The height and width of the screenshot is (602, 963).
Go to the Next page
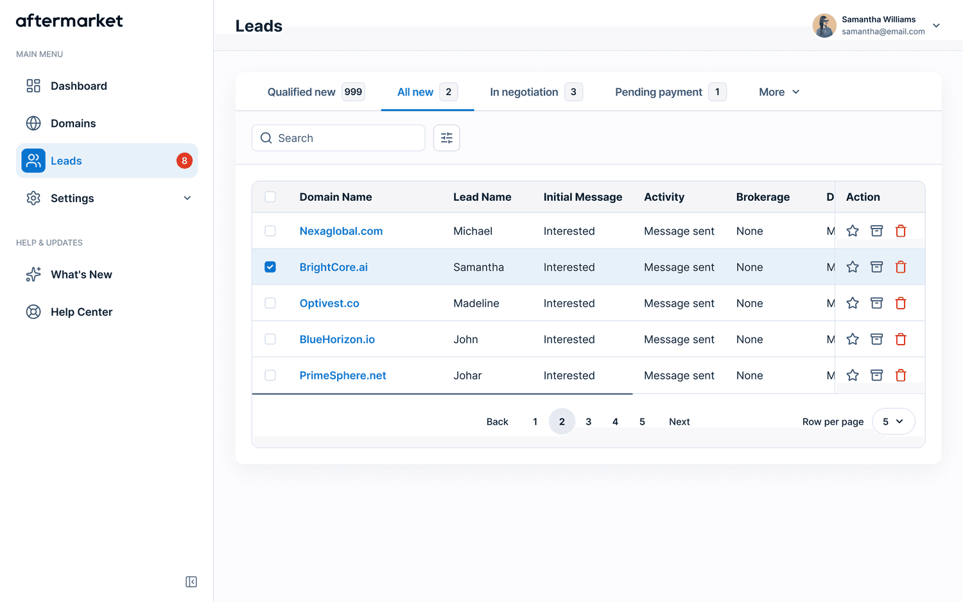click(679, 422)
